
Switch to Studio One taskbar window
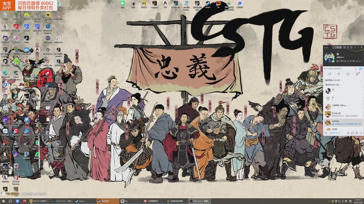point(62,201)
